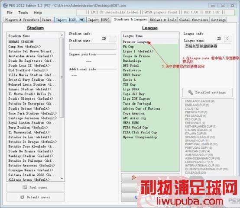The image size is (240, 208).
Task: Open the Tools menu
Action: click(x=23, y=13)
